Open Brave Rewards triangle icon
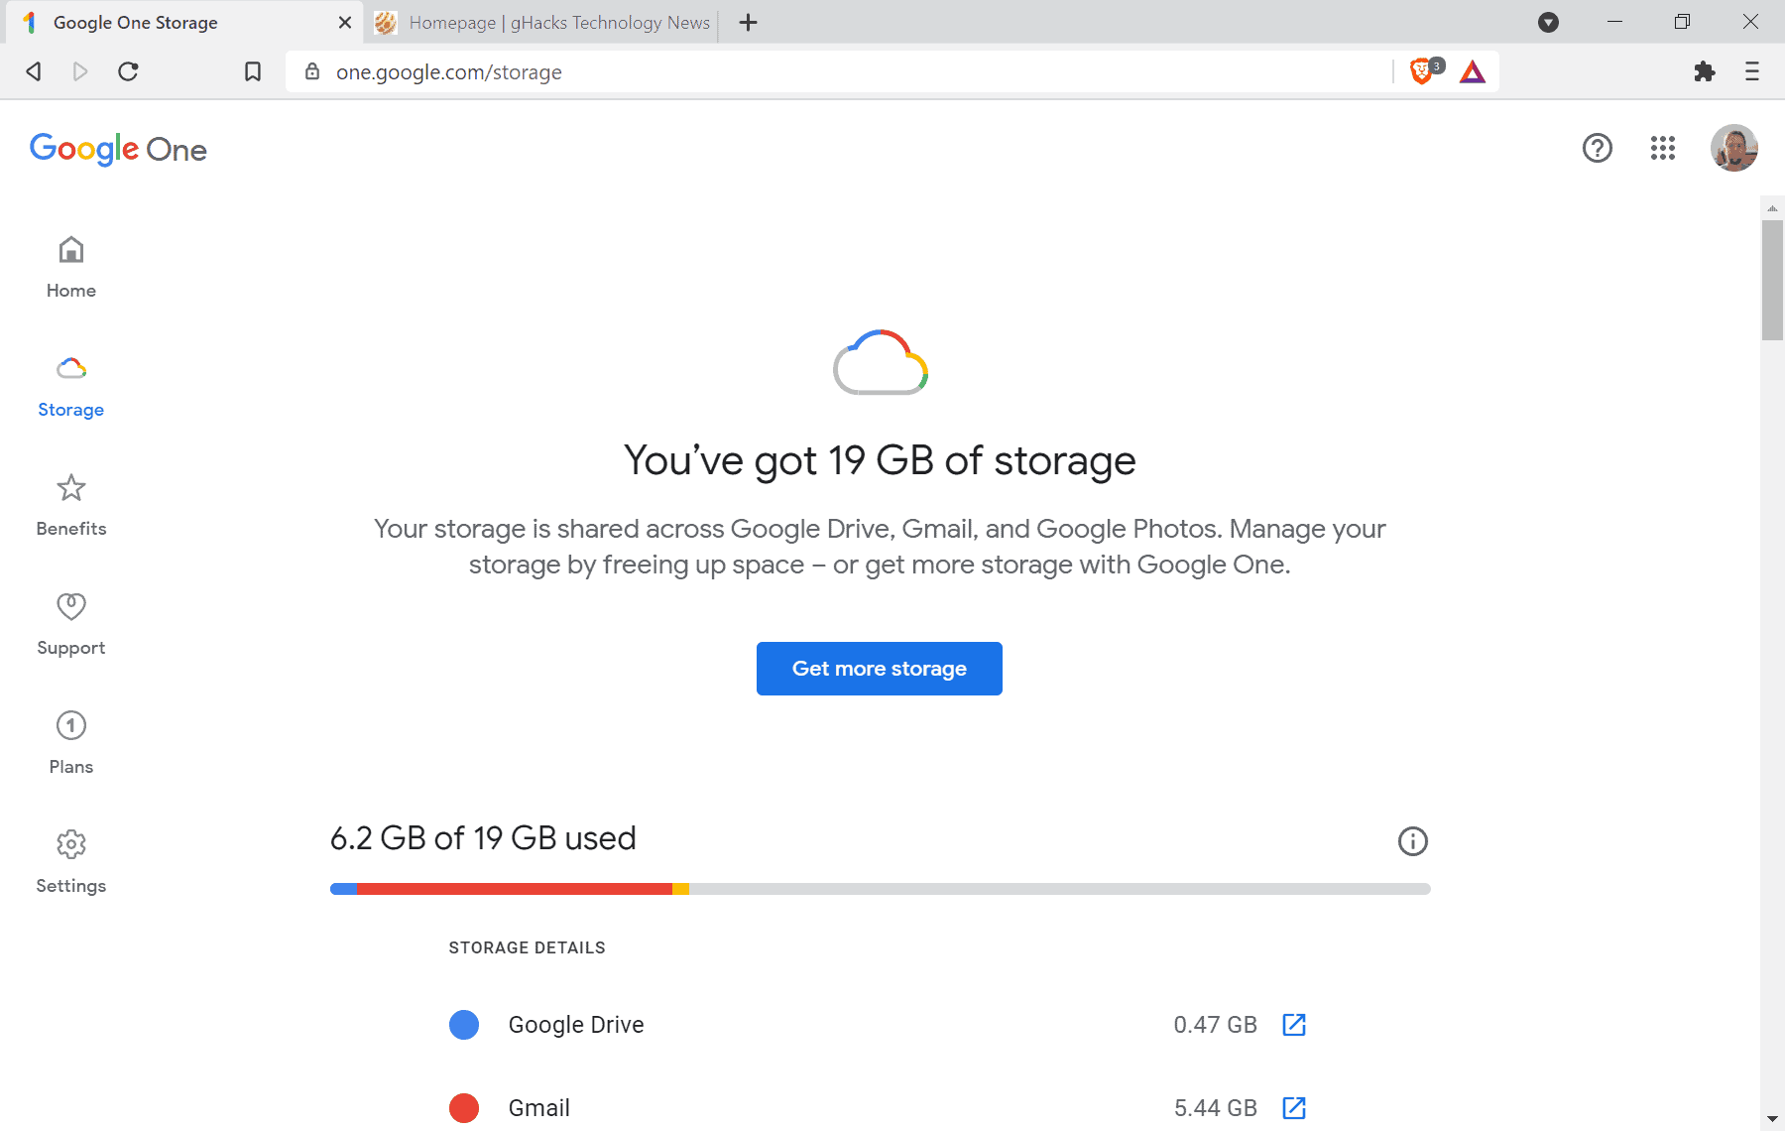 [1473, 71]
